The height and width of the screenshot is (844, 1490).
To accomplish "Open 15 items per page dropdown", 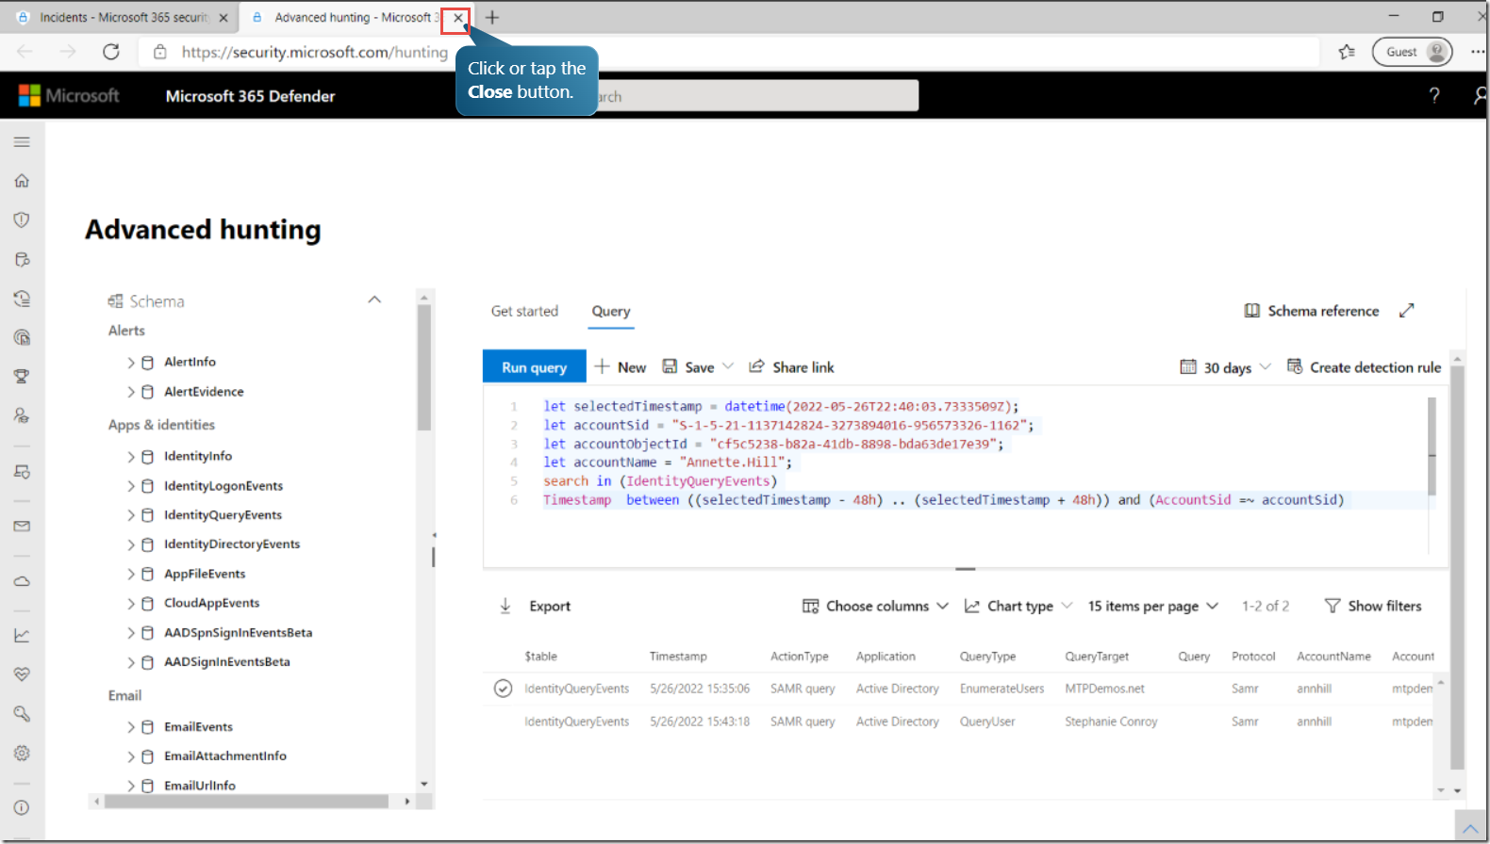I will (x=1152, y=606).
